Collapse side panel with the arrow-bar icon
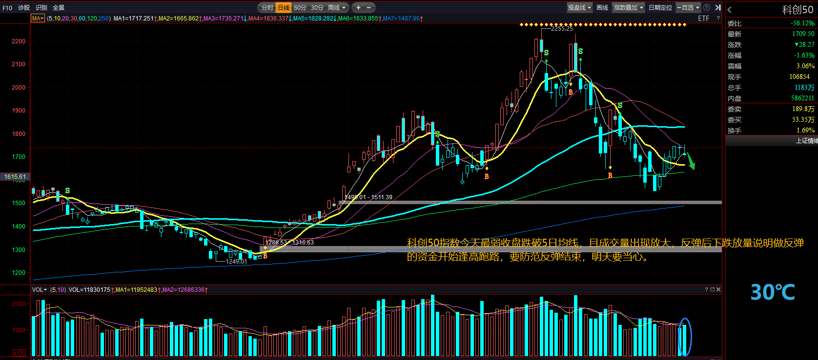This screenshot has width=818, height=360. coord(717,8)
